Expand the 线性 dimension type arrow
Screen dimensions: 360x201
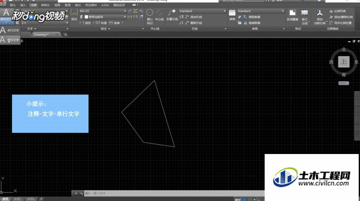tap(93, 23)
